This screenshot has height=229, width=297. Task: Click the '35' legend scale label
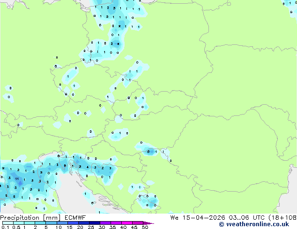click(112, 227)
